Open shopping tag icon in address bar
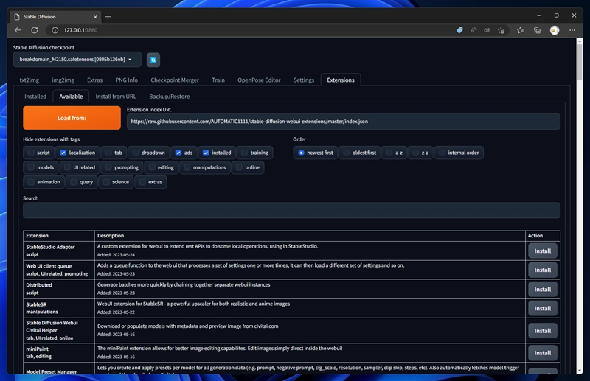This screenshot has height=381, width=590. (459, 30)
